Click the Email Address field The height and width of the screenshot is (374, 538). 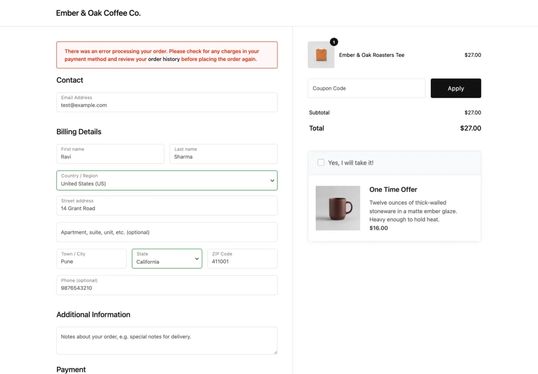pos(167,102)
